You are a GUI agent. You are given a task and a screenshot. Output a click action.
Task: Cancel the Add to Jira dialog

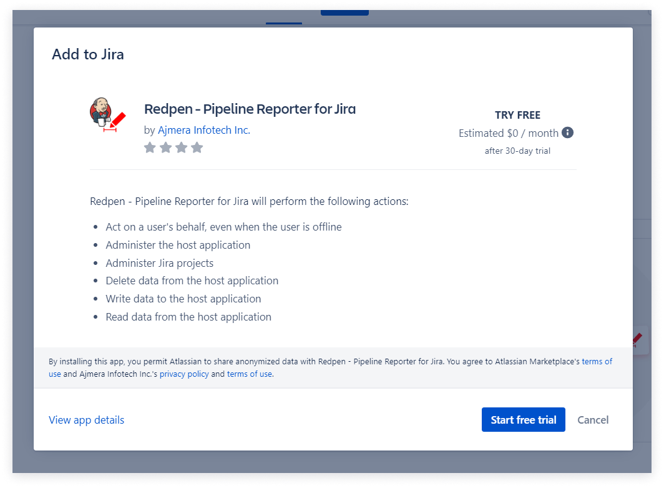(592, 420)
